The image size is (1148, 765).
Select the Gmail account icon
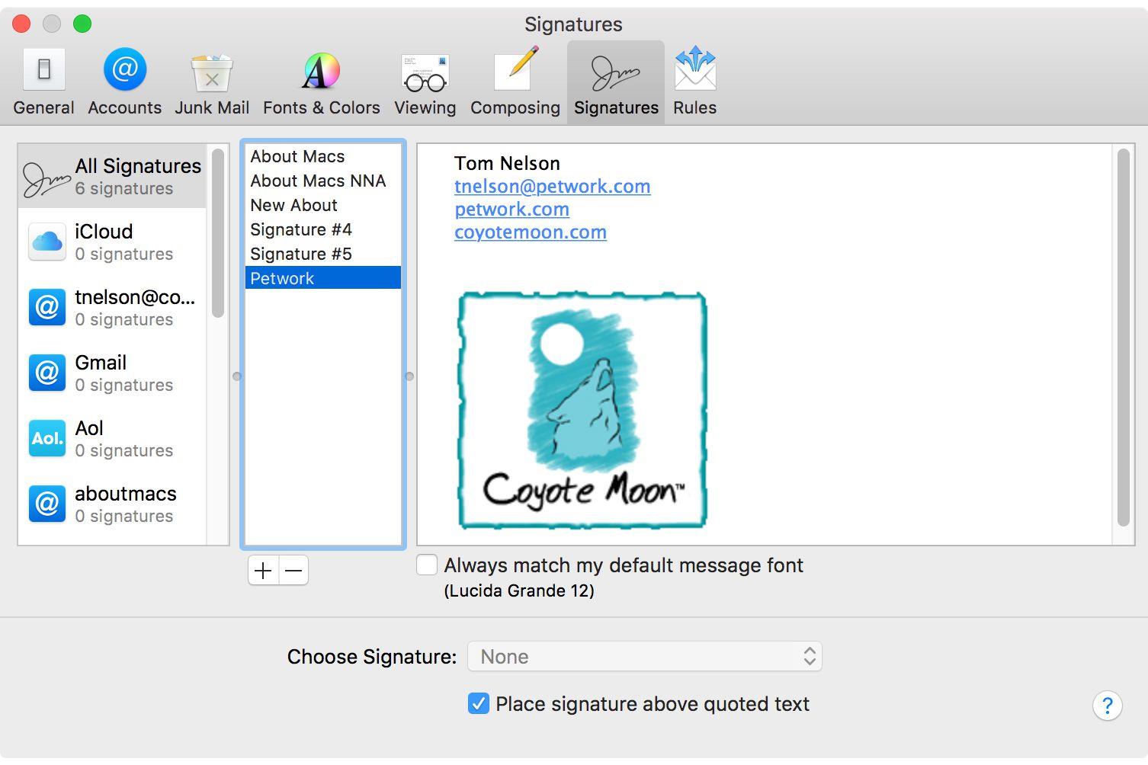tap(47, 373)
